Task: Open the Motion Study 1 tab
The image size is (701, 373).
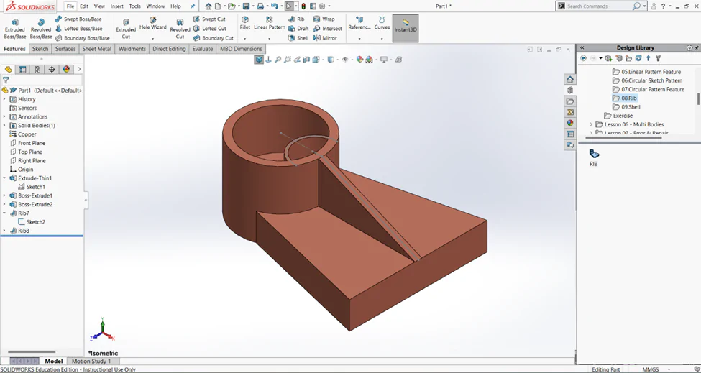Action: click(x=91, y=361)
